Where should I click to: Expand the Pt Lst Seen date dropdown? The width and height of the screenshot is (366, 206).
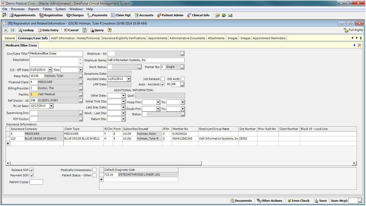pyautogui.click(x=51, y=106)
